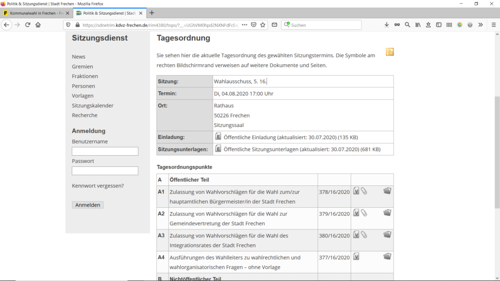The image size is (500, 281).
Task: Open the Personen section
Action: (83, 86)
